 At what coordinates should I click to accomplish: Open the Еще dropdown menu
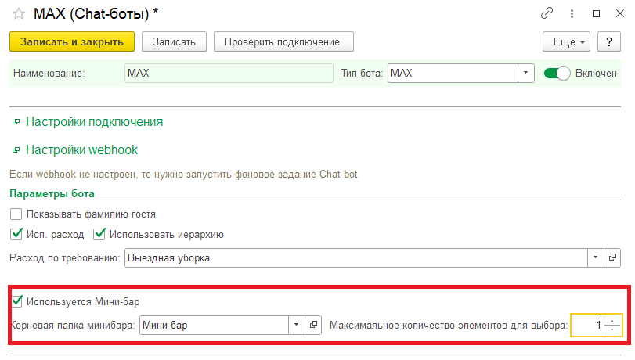tap(566, 41)
